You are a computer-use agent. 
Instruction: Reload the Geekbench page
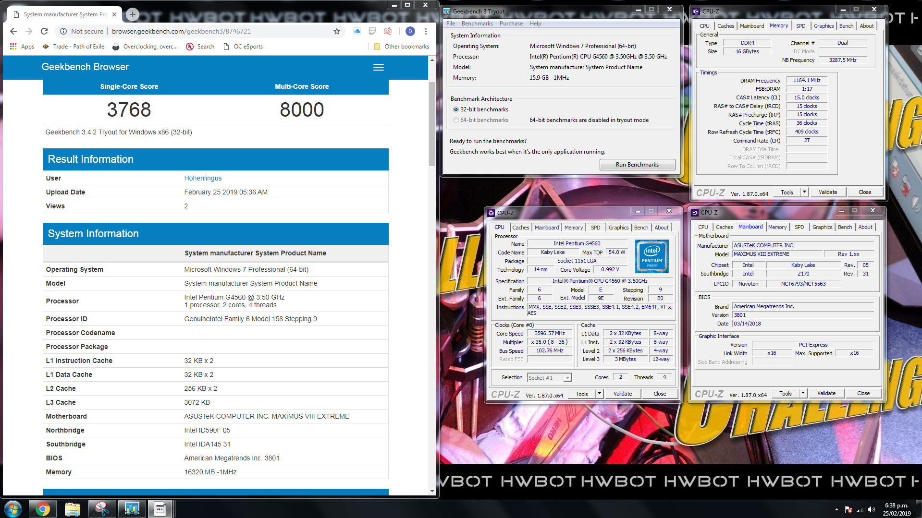44,31
